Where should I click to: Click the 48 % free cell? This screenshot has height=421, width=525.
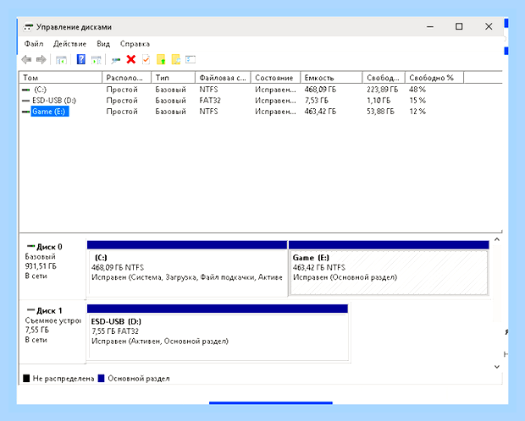pyautogui.click(x=417, y=90)
